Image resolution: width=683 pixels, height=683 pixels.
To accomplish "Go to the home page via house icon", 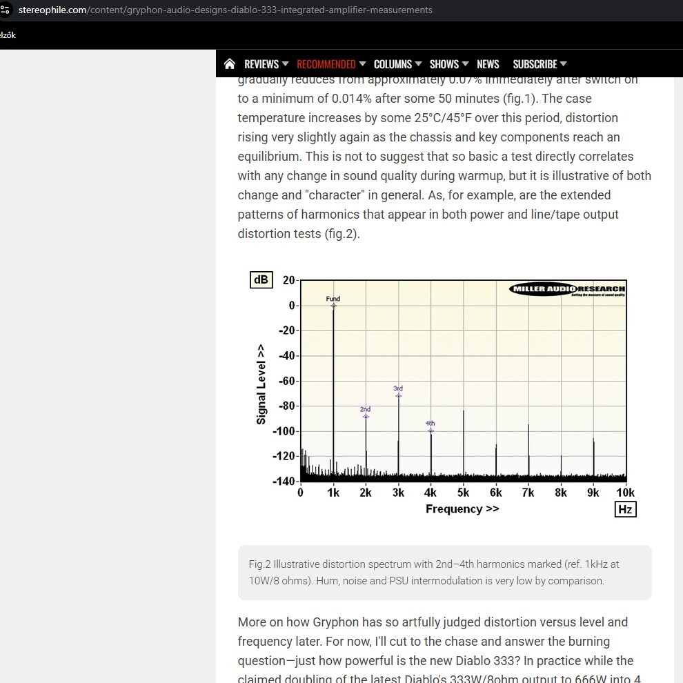I will pos(230,64).
